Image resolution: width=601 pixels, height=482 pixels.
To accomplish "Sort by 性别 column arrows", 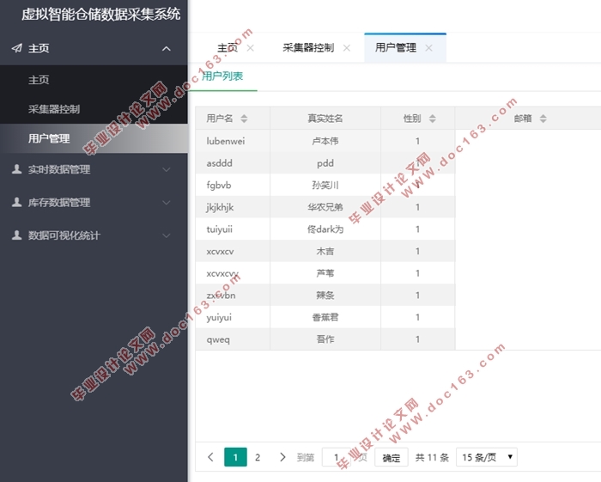I will [x=433, y=119].
